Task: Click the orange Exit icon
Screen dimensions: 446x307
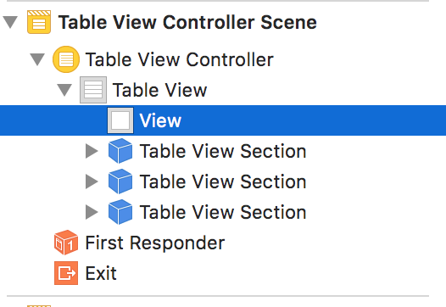Action: (66, 273)
